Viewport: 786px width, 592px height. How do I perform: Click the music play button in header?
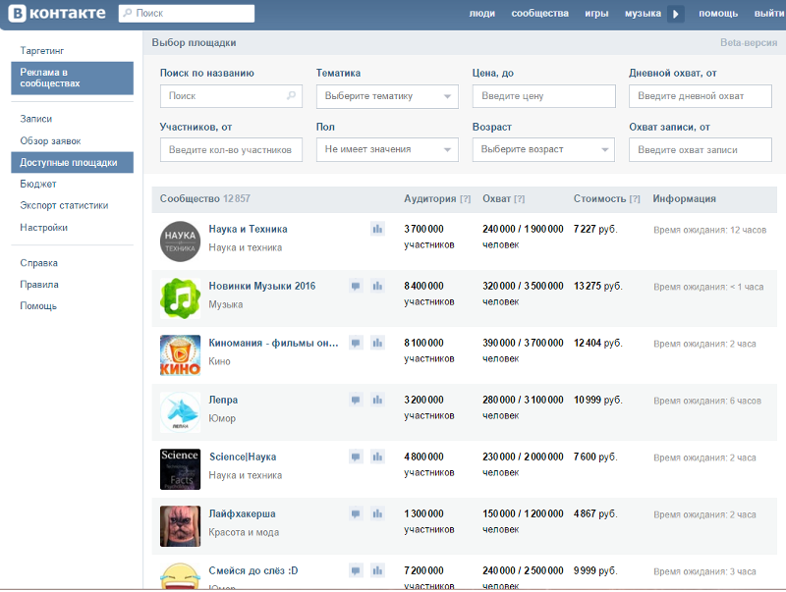pyautogui.click(x=675, y=14)
